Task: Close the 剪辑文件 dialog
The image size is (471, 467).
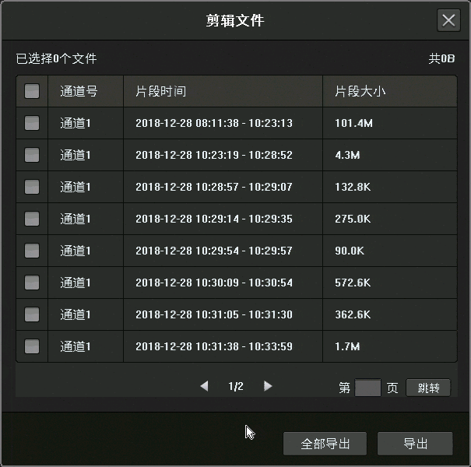Action: click(x=448, y=20)
